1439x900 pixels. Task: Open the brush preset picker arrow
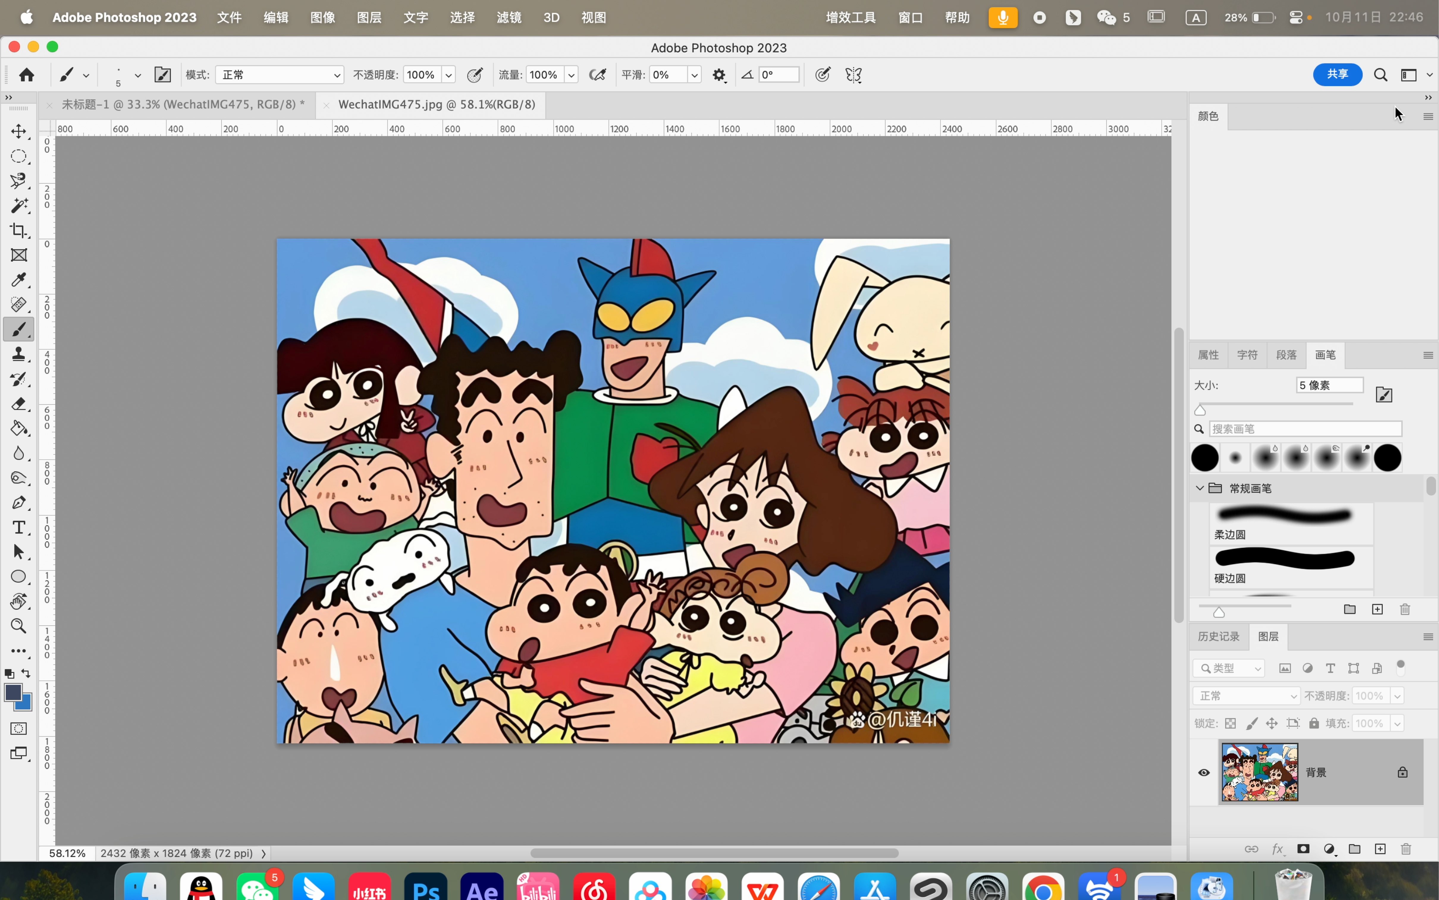[137, 75]
